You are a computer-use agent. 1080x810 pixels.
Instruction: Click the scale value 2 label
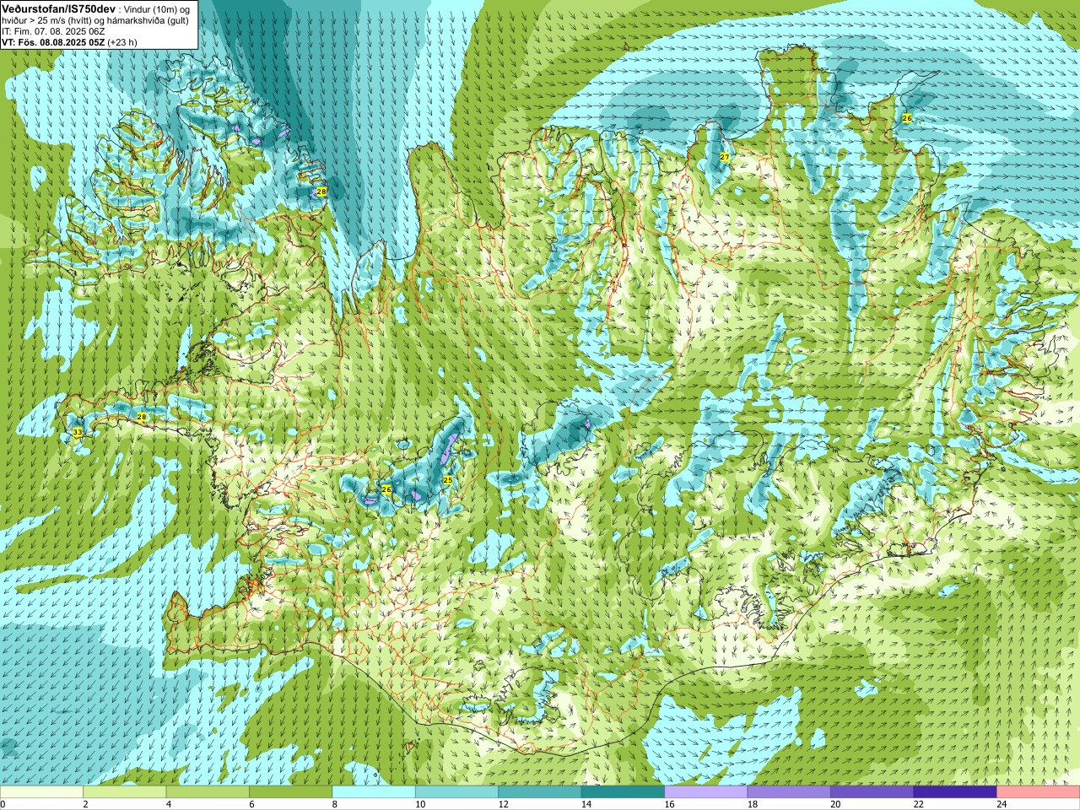click(x=86, y=804)
